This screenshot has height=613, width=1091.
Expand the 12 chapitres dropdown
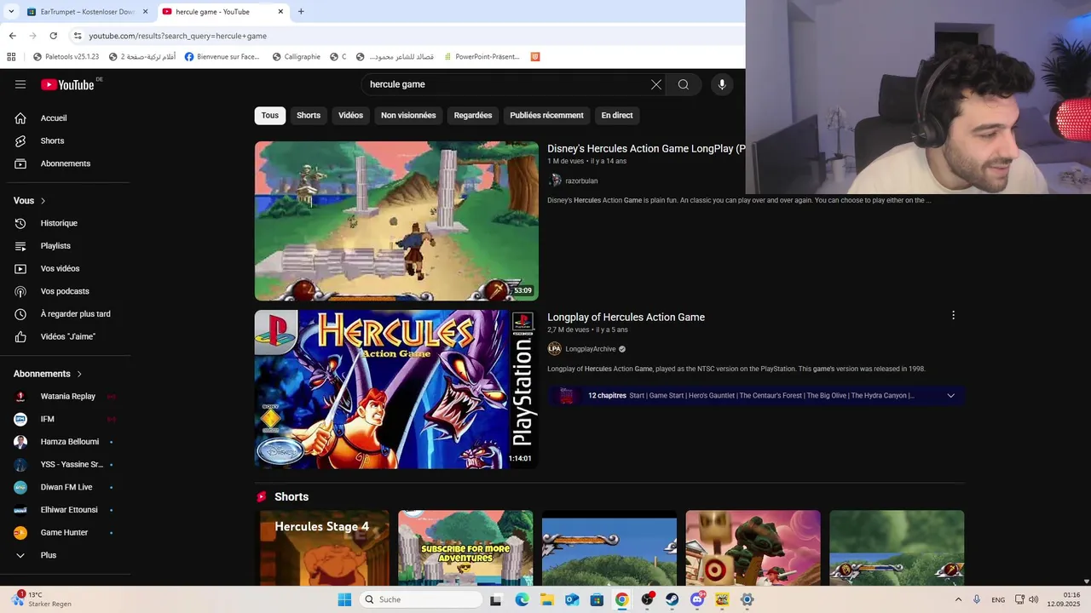click(951, 396)
